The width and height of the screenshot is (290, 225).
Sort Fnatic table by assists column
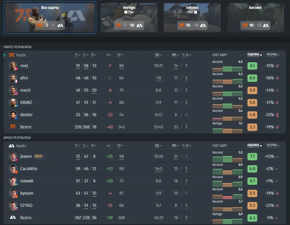point(94,55)
